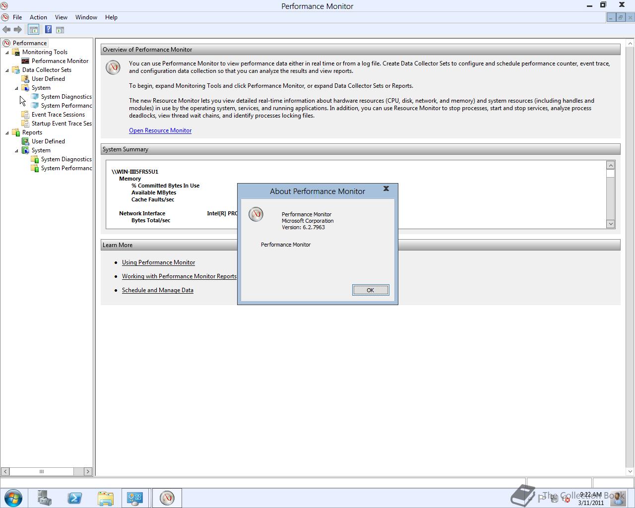Select System Performance under Data Collector Sets
The width and height of the screenshot is (635, 508).
coord(66,106)
